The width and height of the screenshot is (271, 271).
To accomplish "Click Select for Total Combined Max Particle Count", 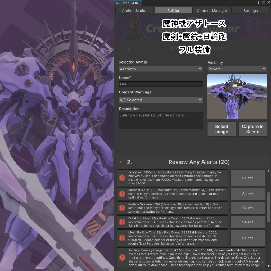I will pos(247,222).
